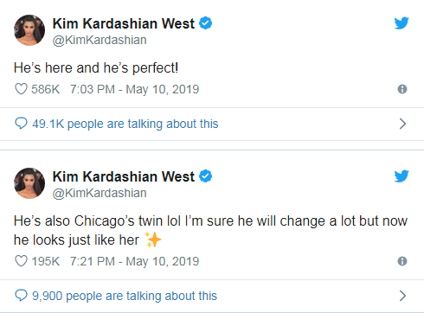The width and height of the screenshot is (424, 313).
Task: Click the reply bubble icon beside 49.1K people
Action: click(x=21, y=124)
